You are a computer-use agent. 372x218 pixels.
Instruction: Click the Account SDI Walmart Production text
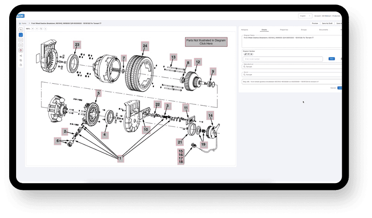tap(327, 16)
